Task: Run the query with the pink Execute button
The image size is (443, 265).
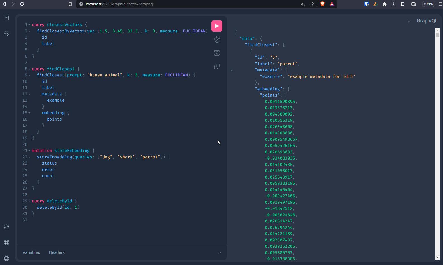Action: click(x=217, y=26)
